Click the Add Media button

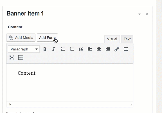click(21, 37)
